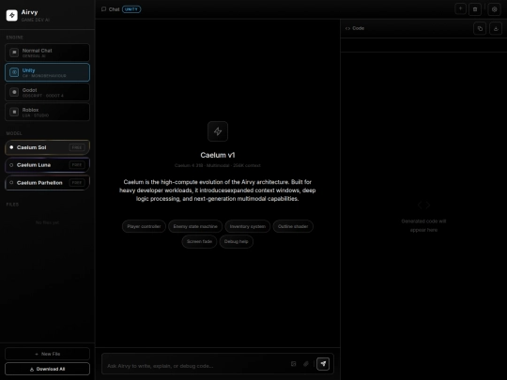Click the Unity engine icon
This screenshot has height=380, width=507.
(x=14, y=72)
